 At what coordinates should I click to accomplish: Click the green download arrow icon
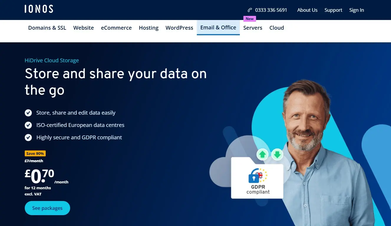[277, 154]
